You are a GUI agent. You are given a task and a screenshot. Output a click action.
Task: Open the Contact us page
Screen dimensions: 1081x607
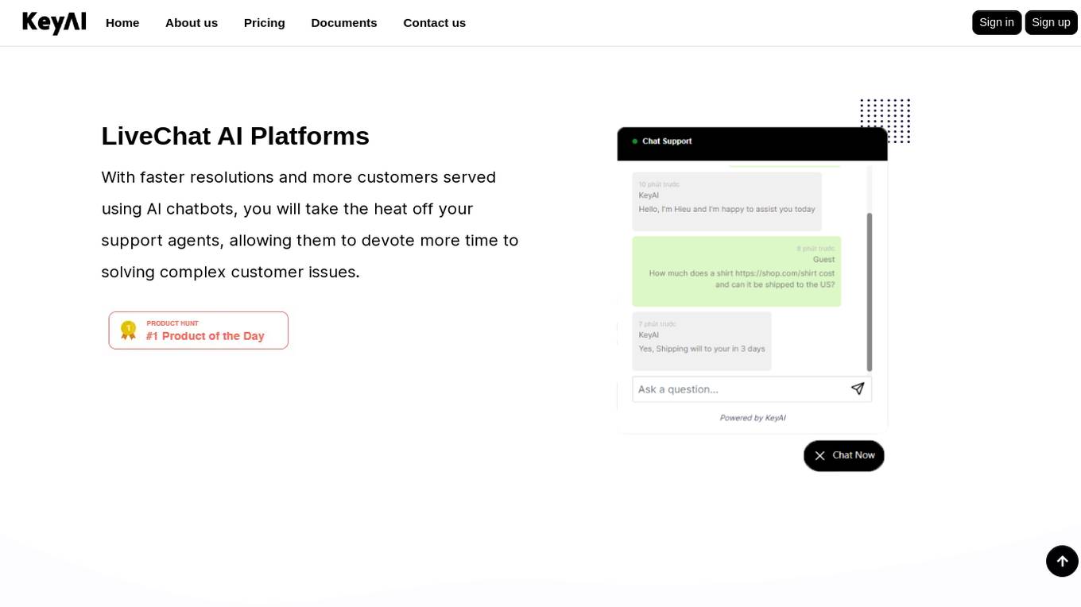click(x=435, y=22)
